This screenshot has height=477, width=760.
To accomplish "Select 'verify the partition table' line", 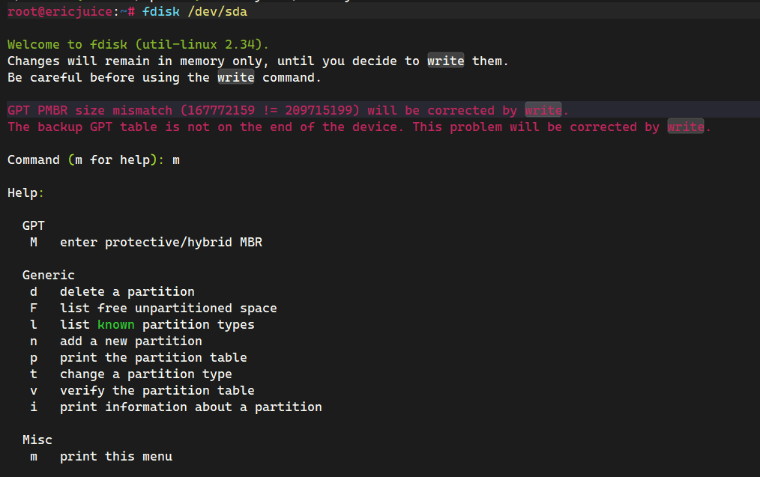I will (157, 390).
